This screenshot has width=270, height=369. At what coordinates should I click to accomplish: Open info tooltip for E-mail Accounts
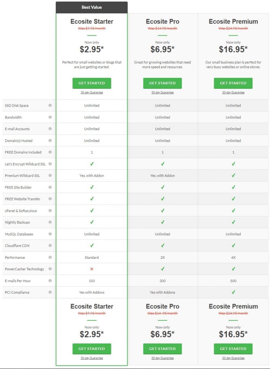(50, 129)
